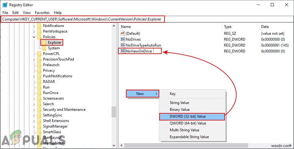294x149 pixels.
Task: Expand the Search tree node
Action: 34,104
